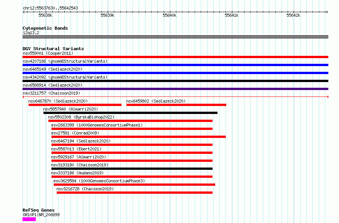Open the nsv6467870 (Sedlazeck2020) label
The image size is (339, 223).
click(58, 101)
